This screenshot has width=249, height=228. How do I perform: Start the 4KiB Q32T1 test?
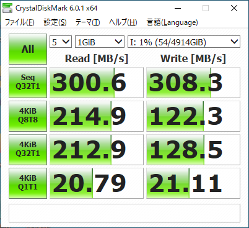(28, 150)
